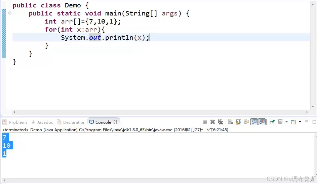This screenshot has width=317, height=184.
Task: Click the italic out field in System.out
Action: pyautogui.click(x=95, y=38)
